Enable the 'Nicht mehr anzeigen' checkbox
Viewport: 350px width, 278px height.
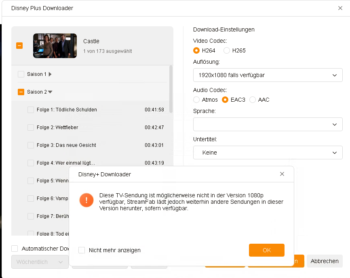point(82,250)
